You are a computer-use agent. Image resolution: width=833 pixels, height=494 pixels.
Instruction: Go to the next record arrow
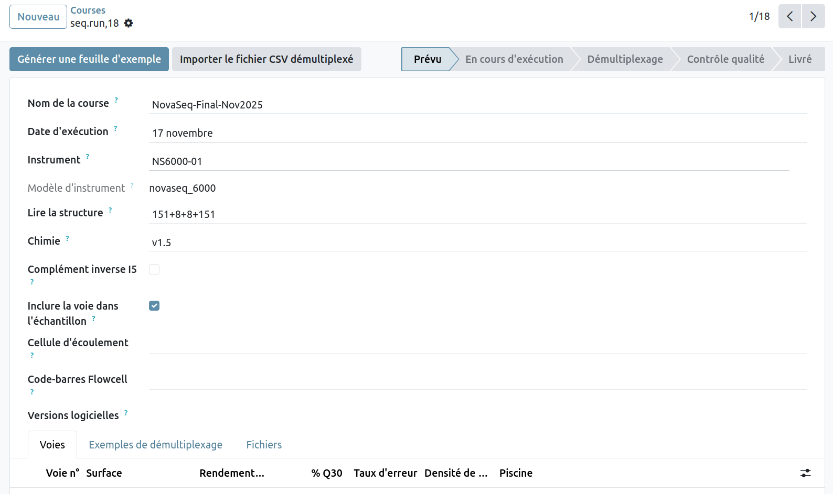(x=813, y=16)
